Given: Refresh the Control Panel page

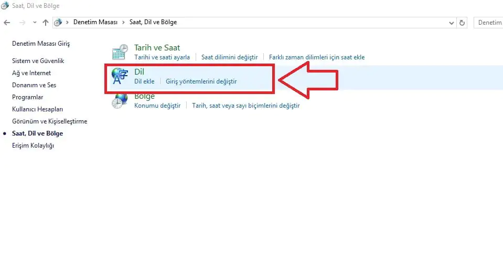Looking at the screenshot, I should 462,23.
